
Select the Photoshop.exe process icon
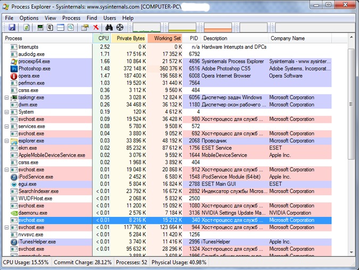click(x=14, y=69)
